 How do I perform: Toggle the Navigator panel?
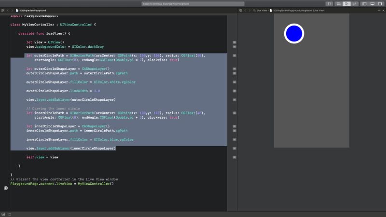tap(365, 4)
